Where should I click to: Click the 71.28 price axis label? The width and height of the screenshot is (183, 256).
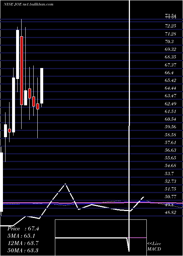pyautogui.click(x=171, y=34)
